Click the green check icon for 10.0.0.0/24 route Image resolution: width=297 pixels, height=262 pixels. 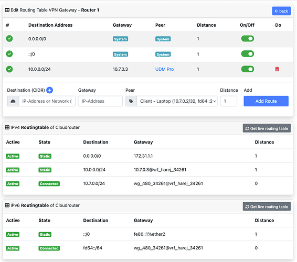click(9, 69)
